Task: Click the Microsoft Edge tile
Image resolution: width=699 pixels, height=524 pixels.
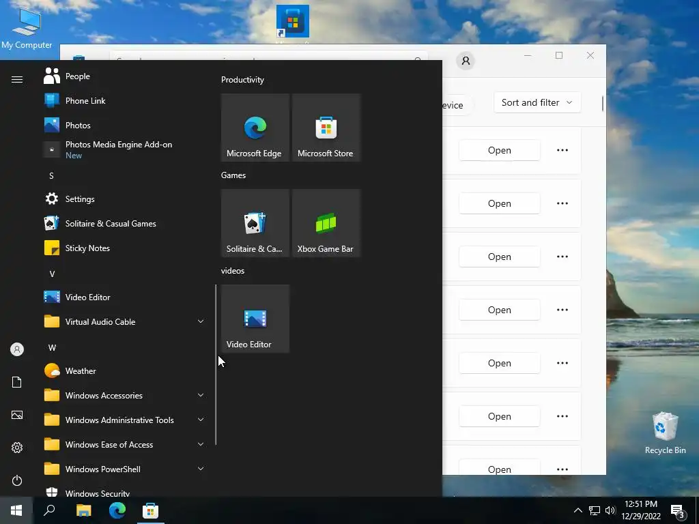Action: pos(255,128)
